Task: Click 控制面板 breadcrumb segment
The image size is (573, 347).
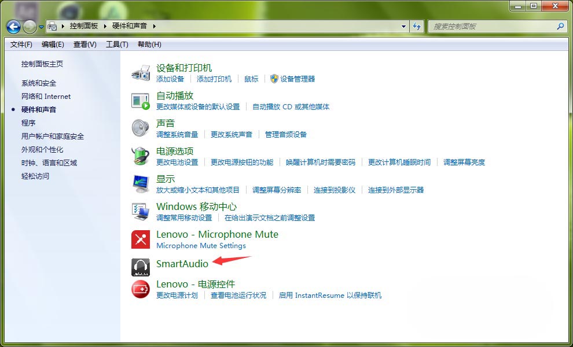Action: (84, 26)
